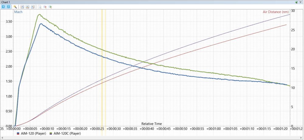Click the magic wand auto-configure icon
304x140 pixels.
click(15, 7)
